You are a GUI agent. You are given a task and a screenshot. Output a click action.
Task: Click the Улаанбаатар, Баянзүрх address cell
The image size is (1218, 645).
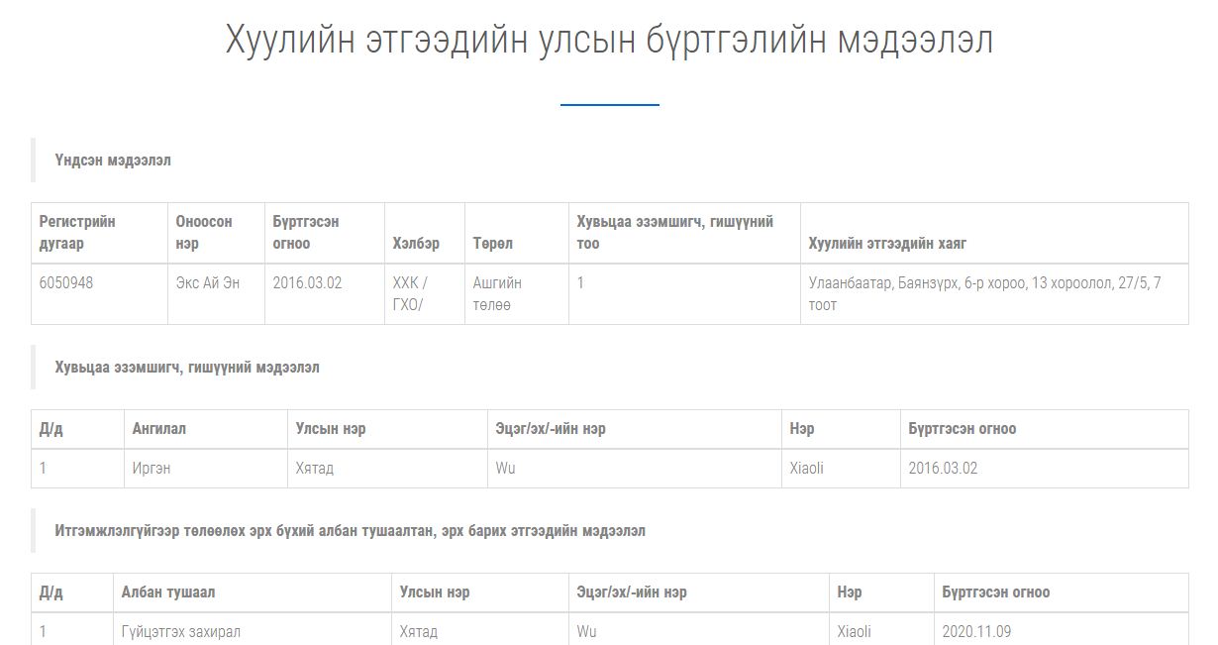point(984,294)
